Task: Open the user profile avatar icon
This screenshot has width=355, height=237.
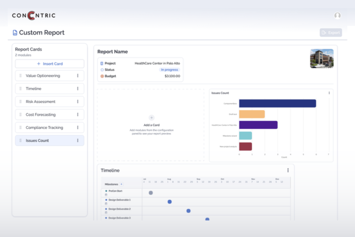Action: [x=337, y=16]
